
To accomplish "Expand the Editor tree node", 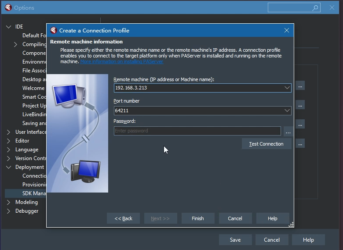I will coord(9,141).
